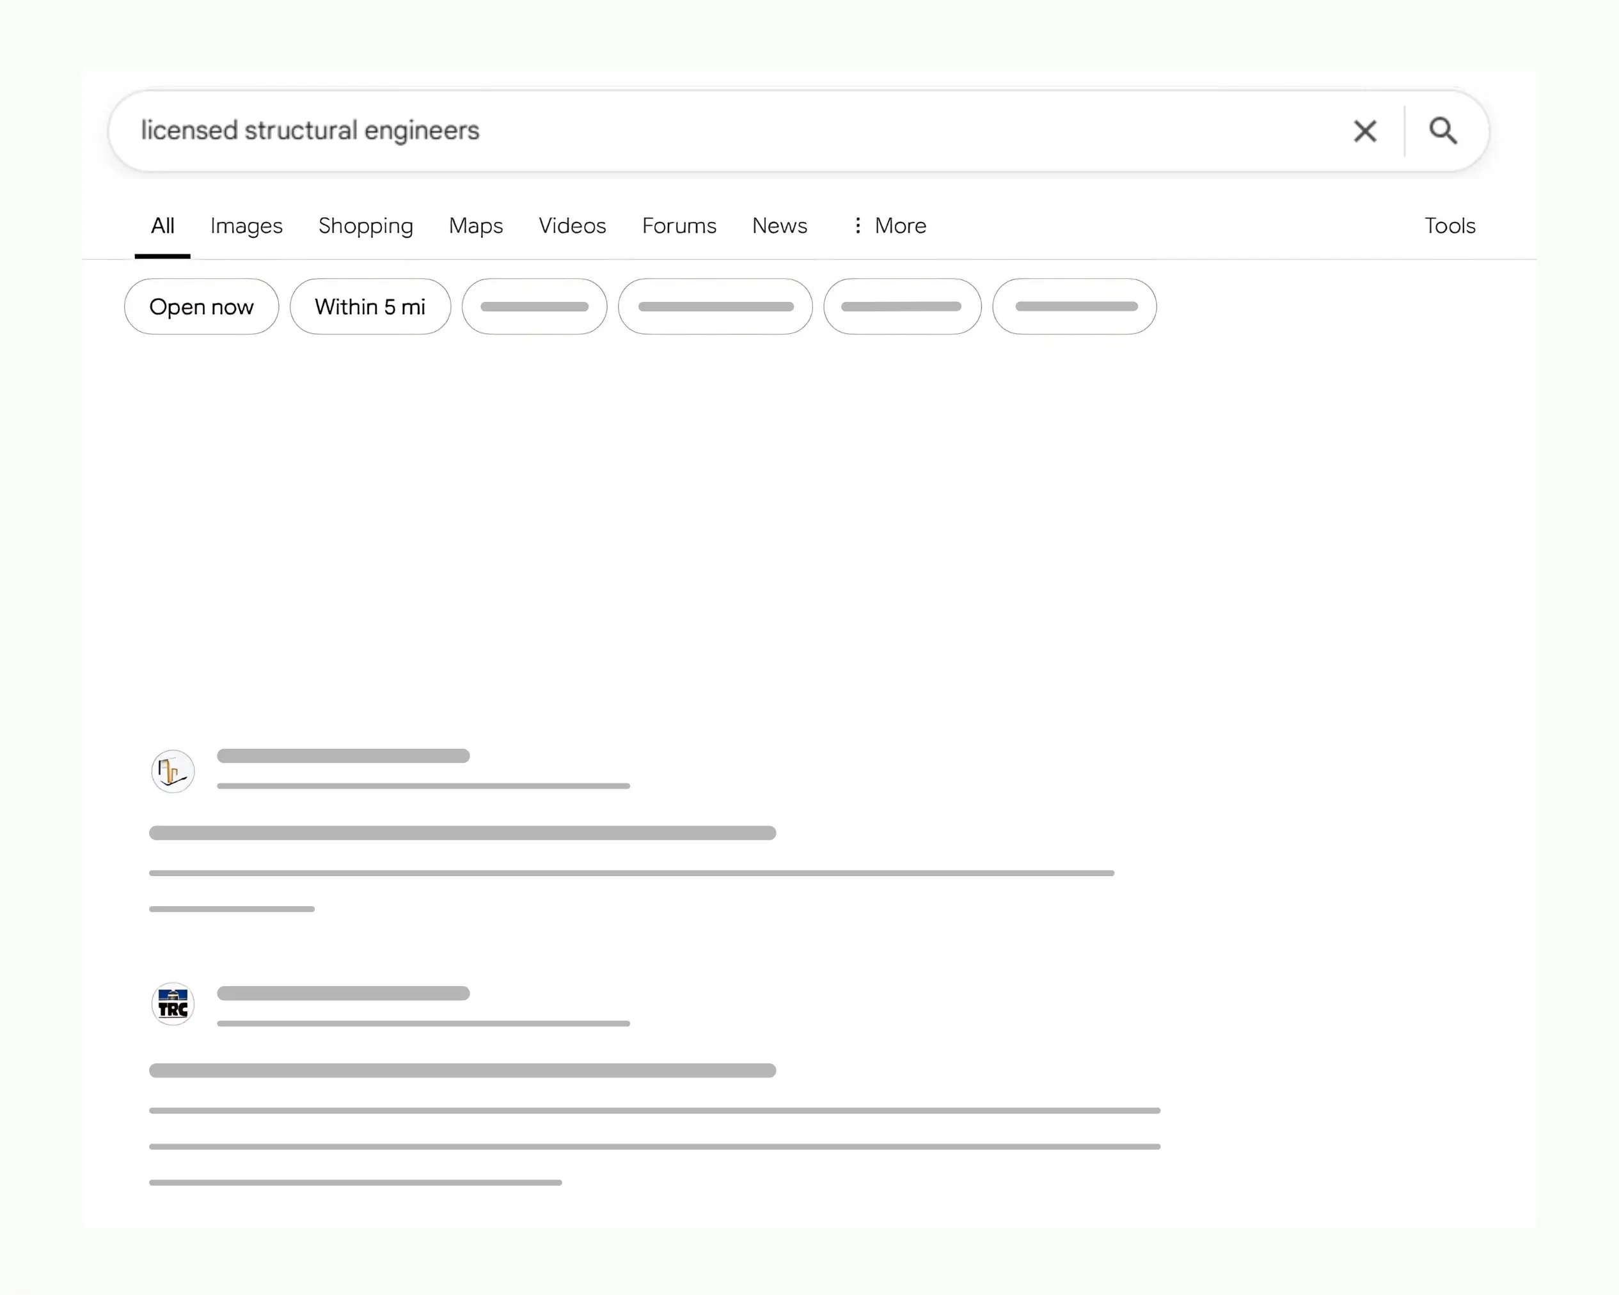
Task: Go to the News tab
Action: click(x=780, y=225)
